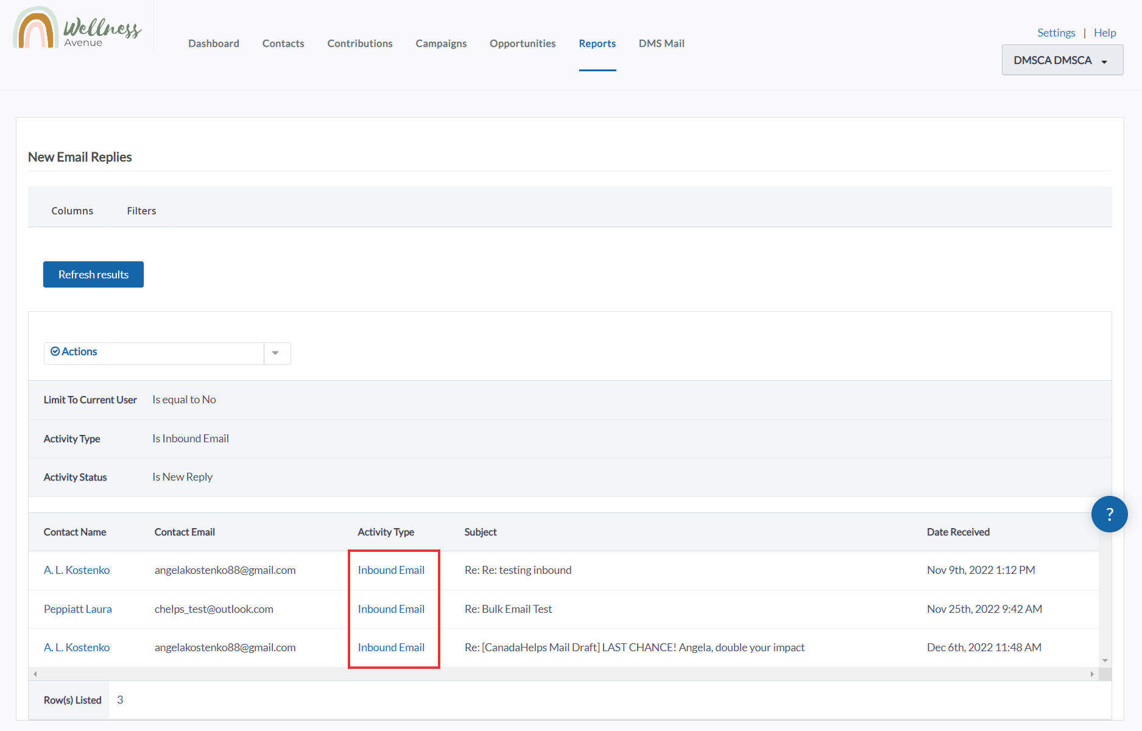This screenshot has height=731, width=1142.
Task: Click the horizontal scrollbar right arrow
Action: pyautogui.click(x=1092, y=674)
